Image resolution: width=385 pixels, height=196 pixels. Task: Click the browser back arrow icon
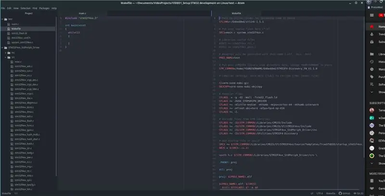coord(369,2)
